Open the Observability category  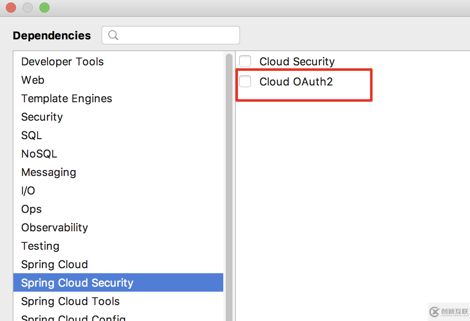55,228
